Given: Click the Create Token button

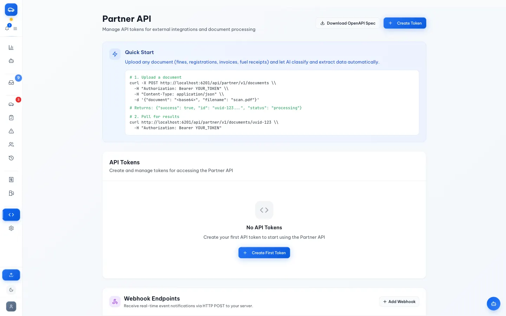Looking at the screenshot, I should pyautogui.click(x=405, y=23).
